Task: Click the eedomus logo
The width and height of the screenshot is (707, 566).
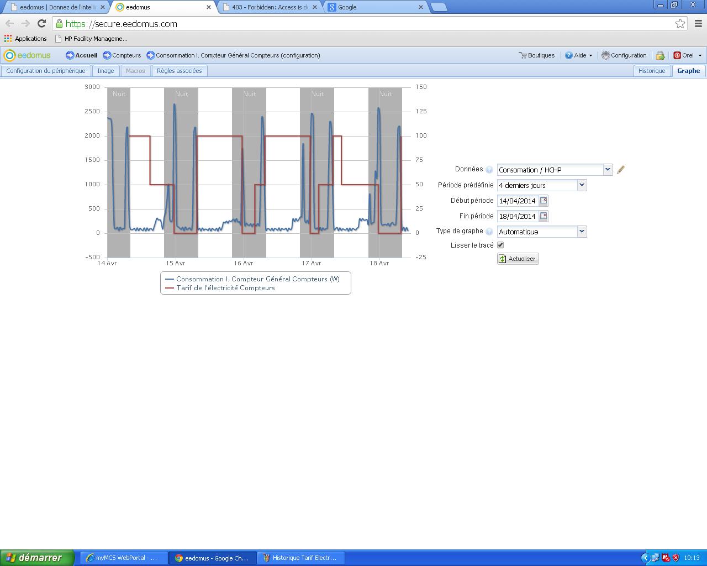Action: [27, 55]
